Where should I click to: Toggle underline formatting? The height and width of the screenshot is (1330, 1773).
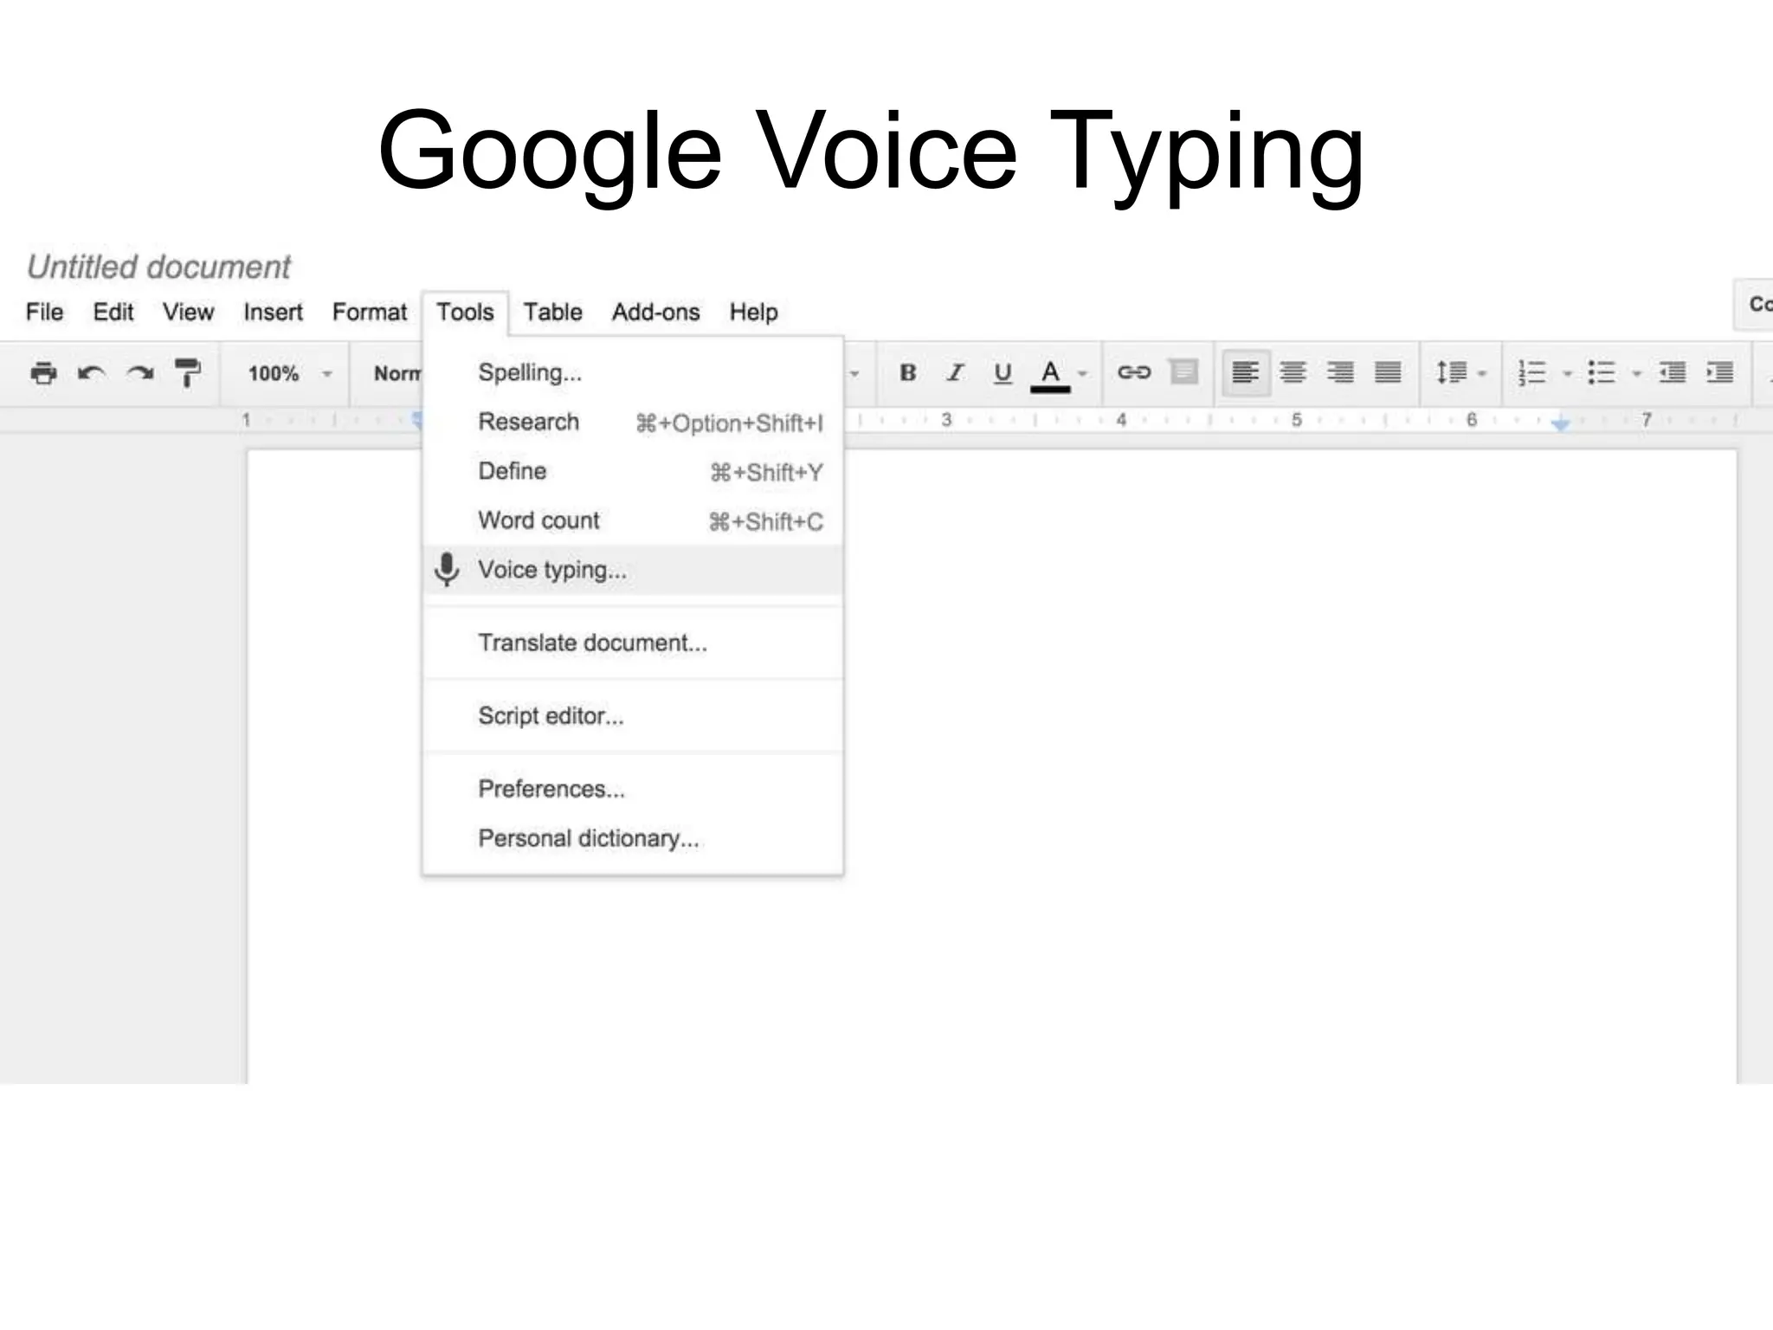click(1003, 373)
